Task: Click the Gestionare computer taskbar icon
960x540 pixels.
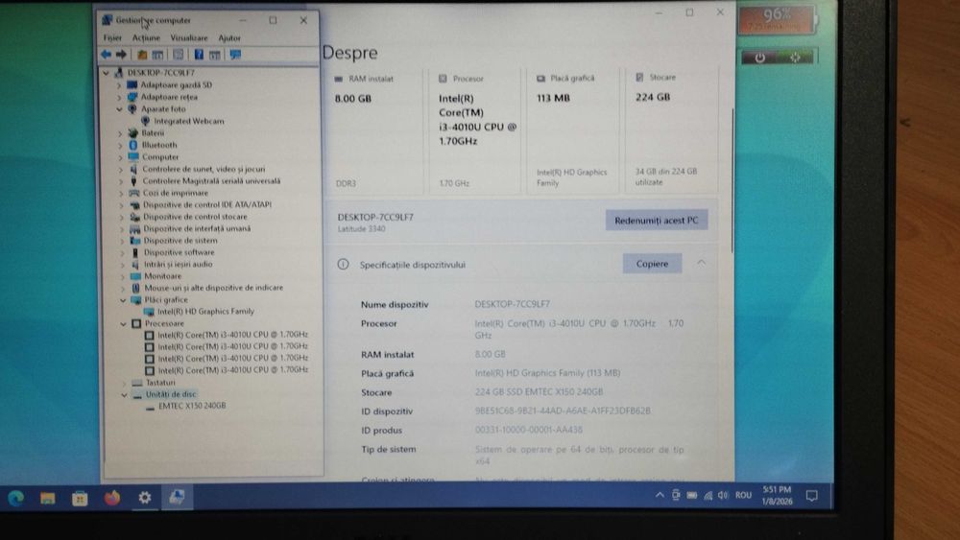Action: click(x=177, y=497)
